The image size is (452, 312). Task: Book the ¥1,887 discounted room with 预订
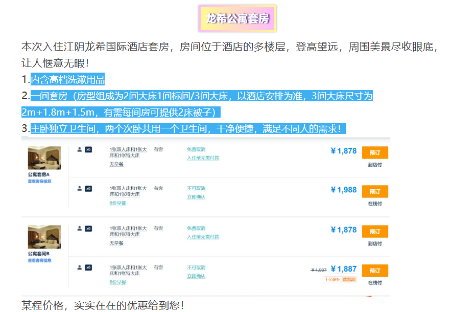pos(375,271)
